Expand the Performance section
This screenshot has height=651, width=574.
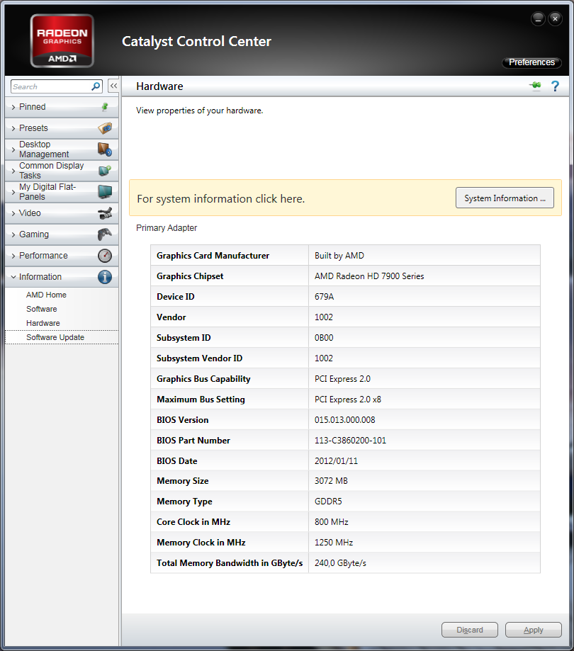62,255
